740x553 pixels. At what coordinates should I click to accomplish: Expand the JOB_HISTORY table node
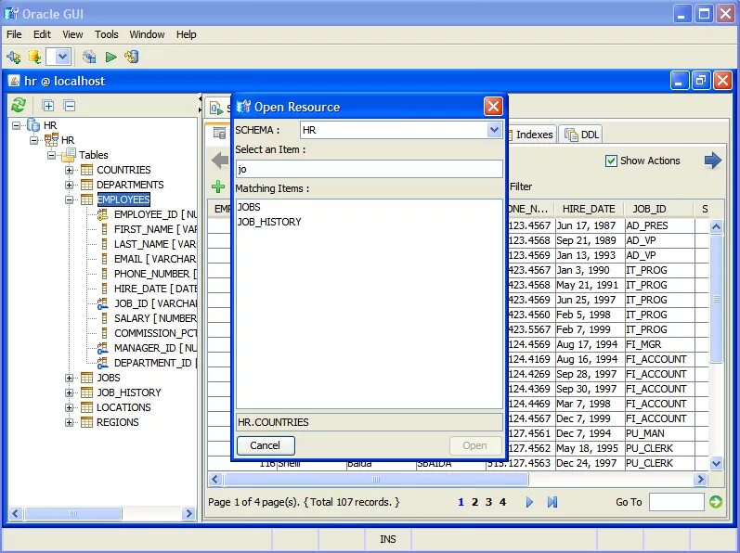70,392
